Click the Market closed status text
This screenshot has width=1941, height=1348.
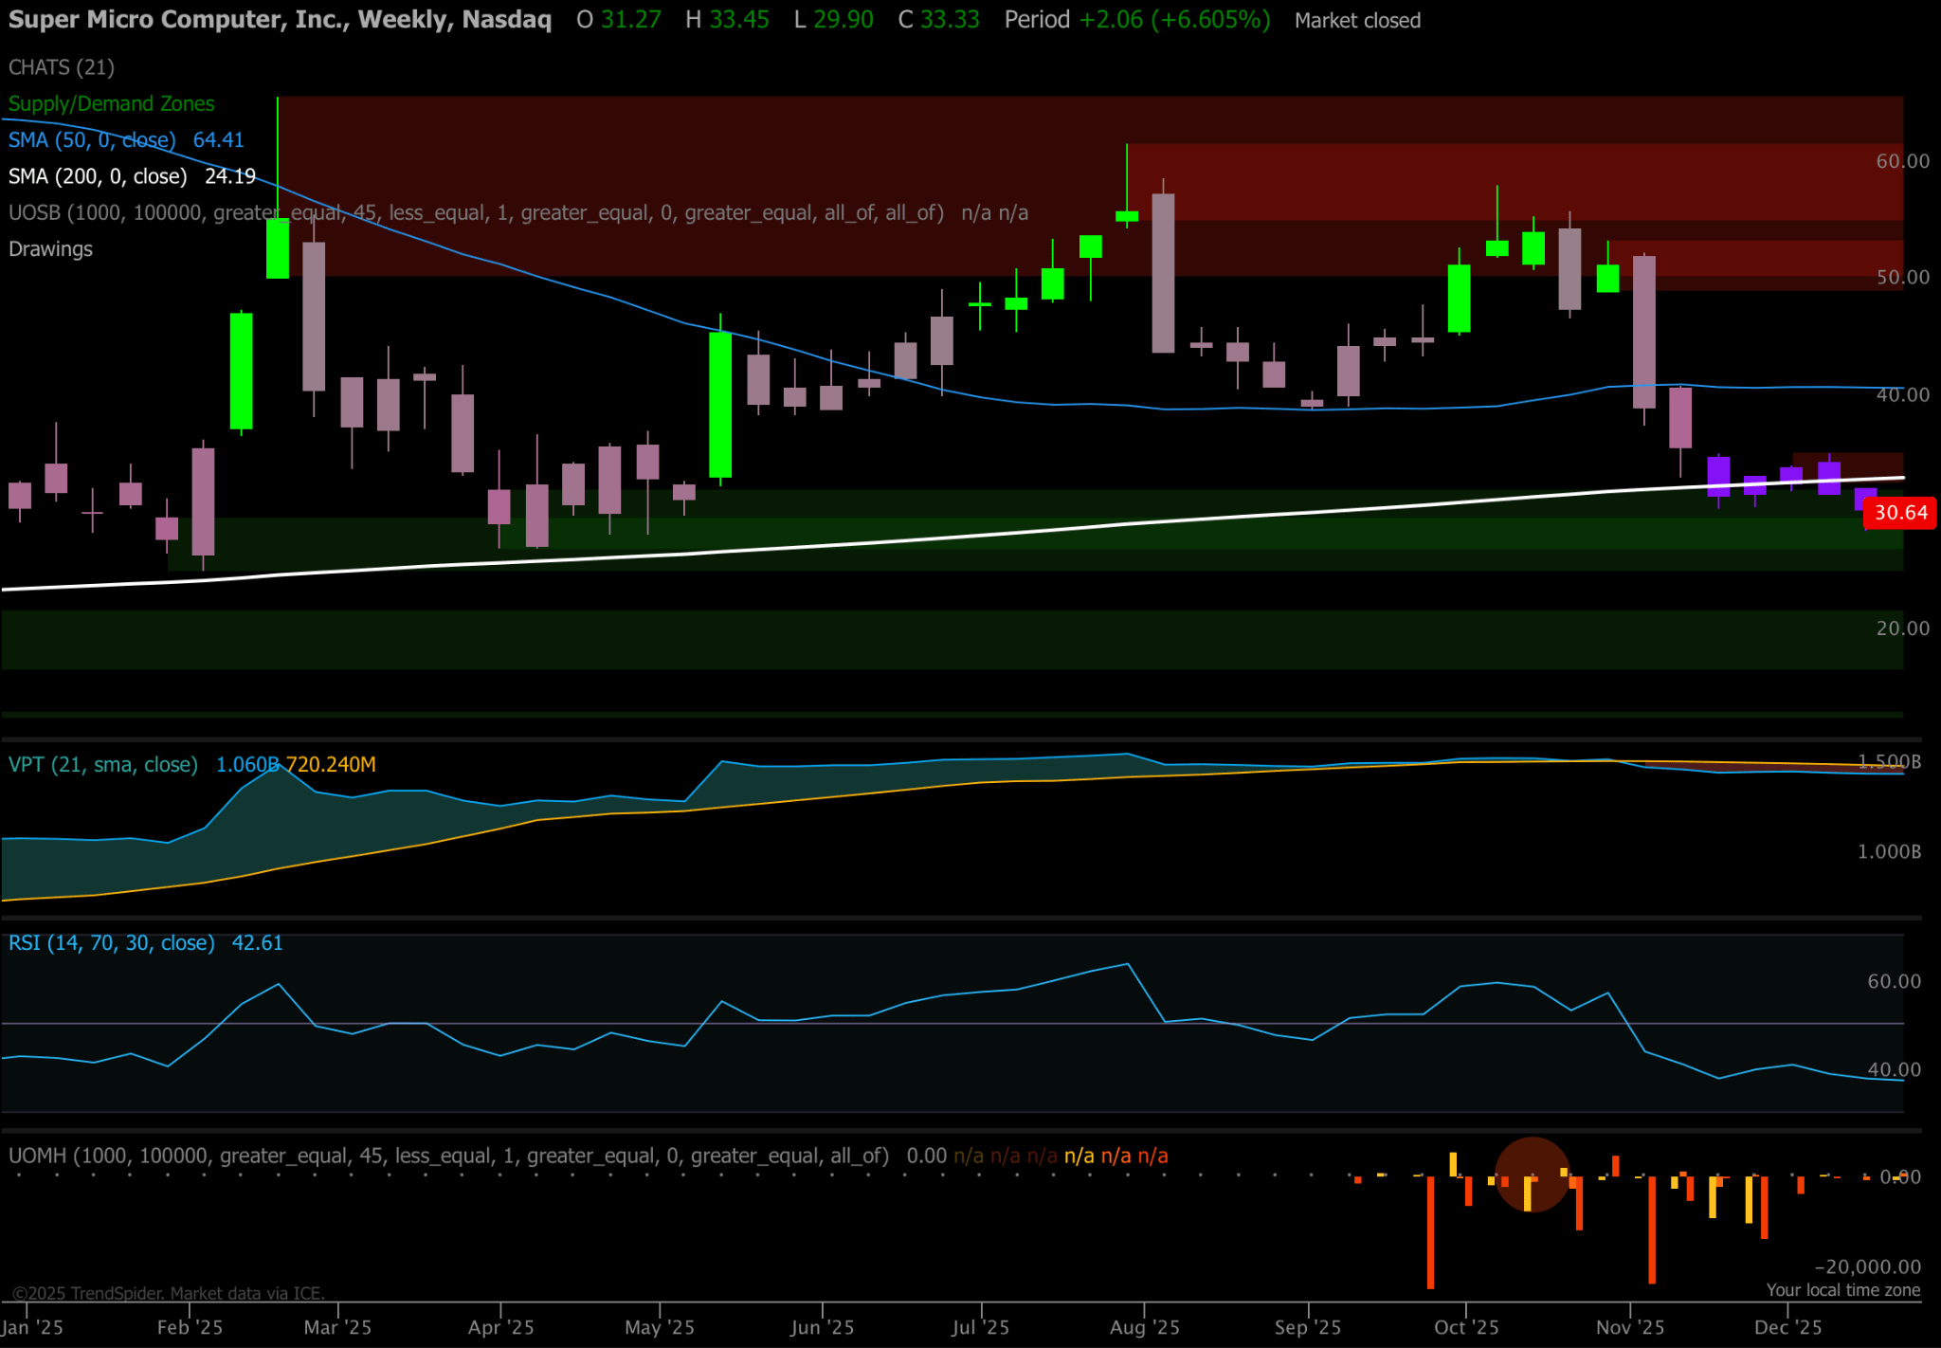click(1357, 21)
